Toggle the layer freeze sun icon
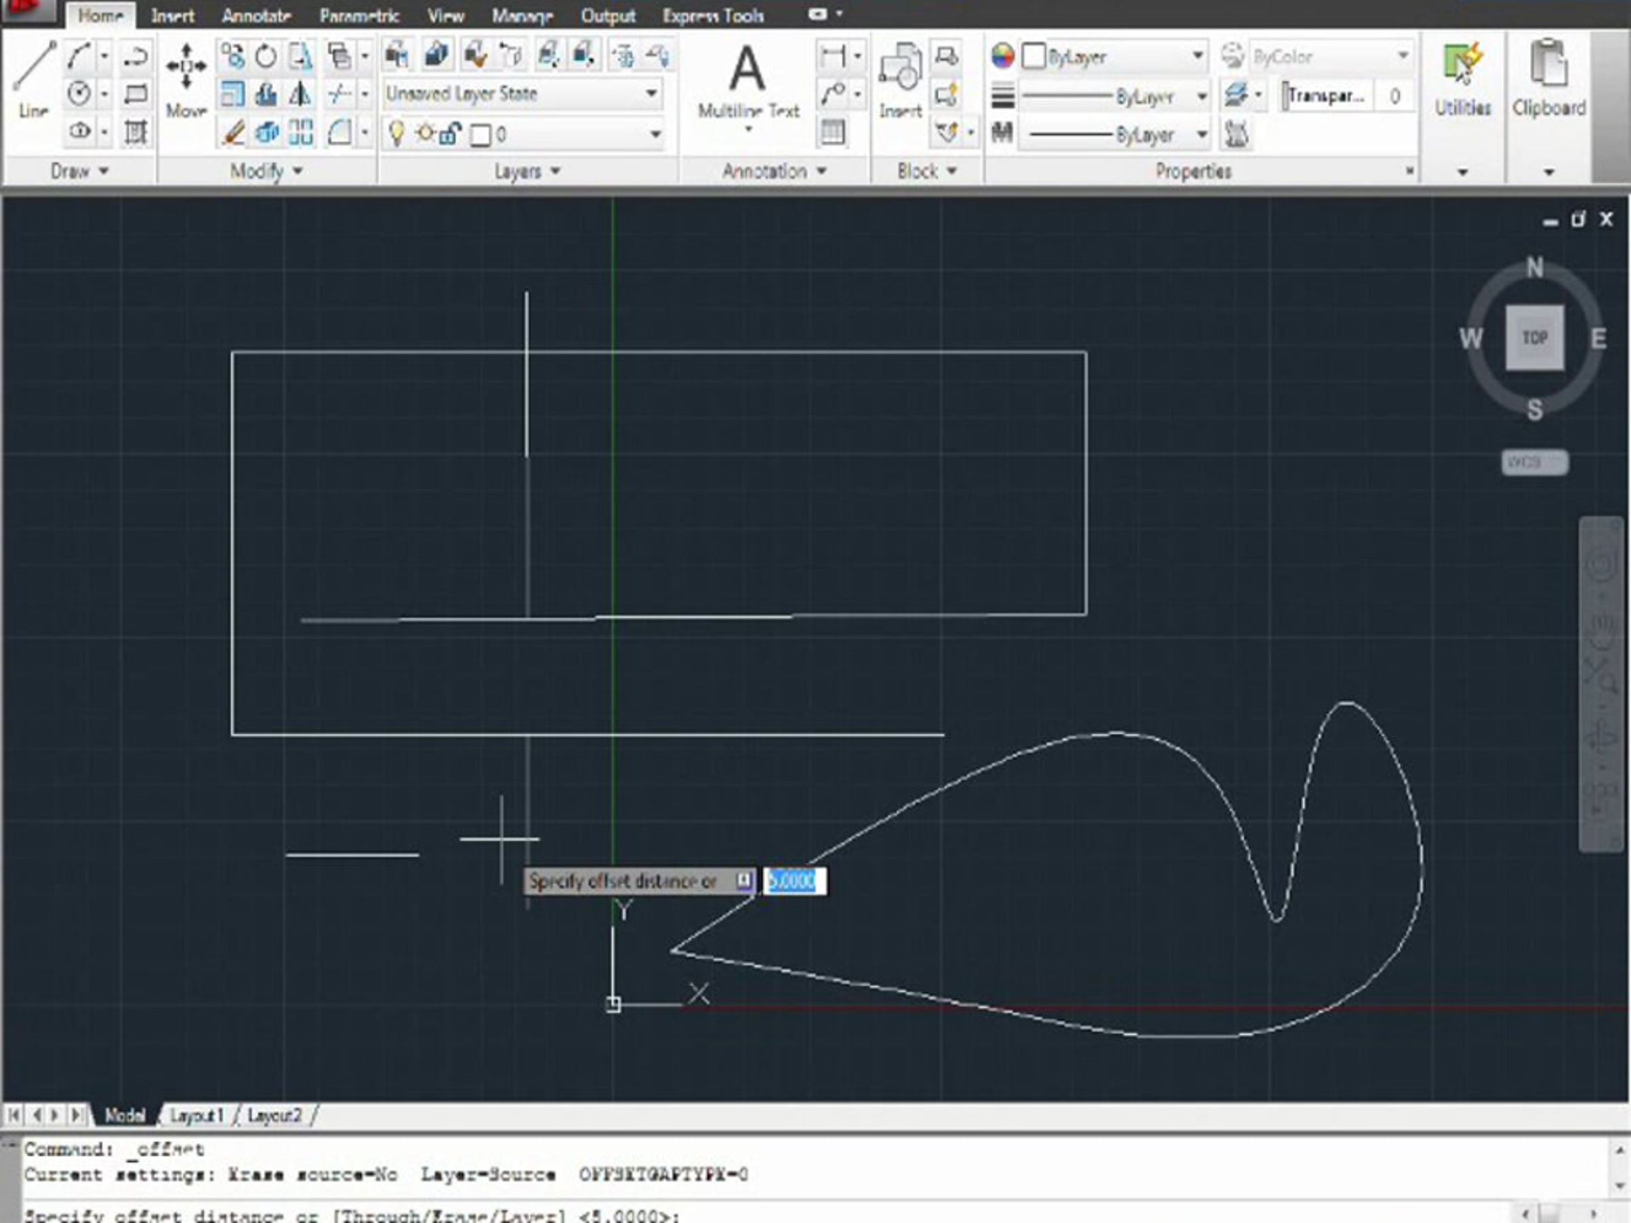The height and width of the screenshot is (1223, 1631). coord(425,134)
